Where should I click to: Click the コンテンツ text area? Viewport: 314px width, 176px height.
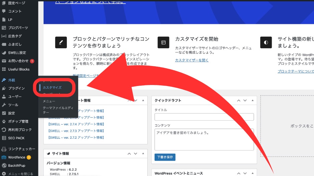(x=204, y=139)
